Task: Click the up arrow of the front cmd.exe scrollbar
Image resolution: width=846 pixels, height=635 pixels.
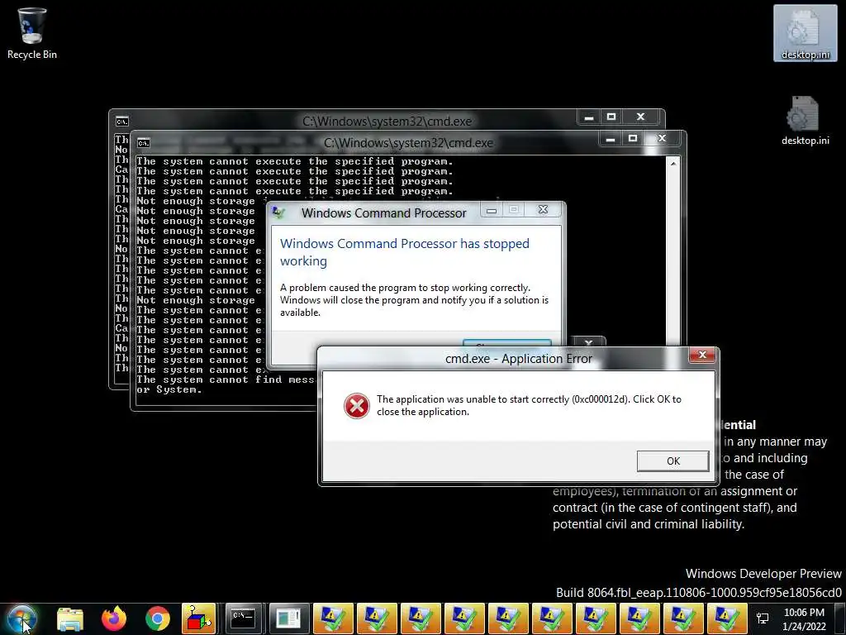Action: (673, 163)
